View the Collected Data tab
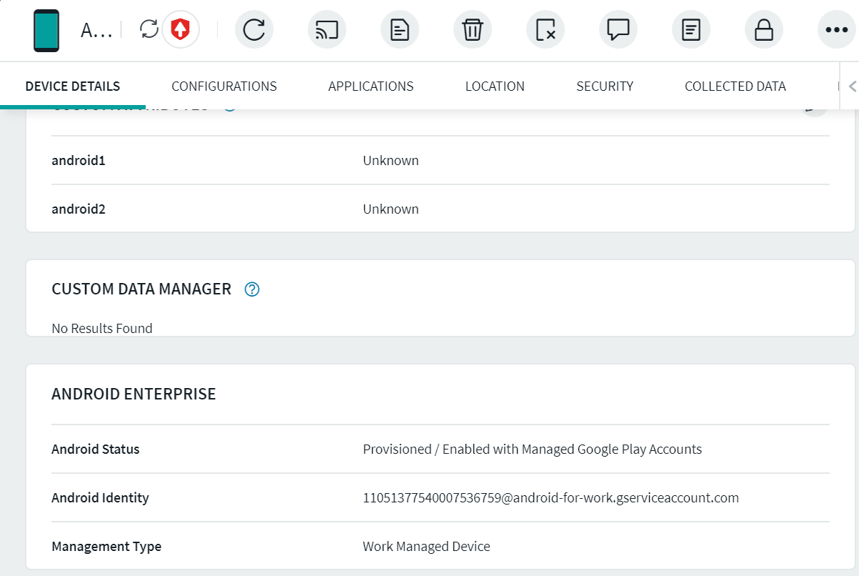This screenshot has width=859, height=576. tap(735, 86)
